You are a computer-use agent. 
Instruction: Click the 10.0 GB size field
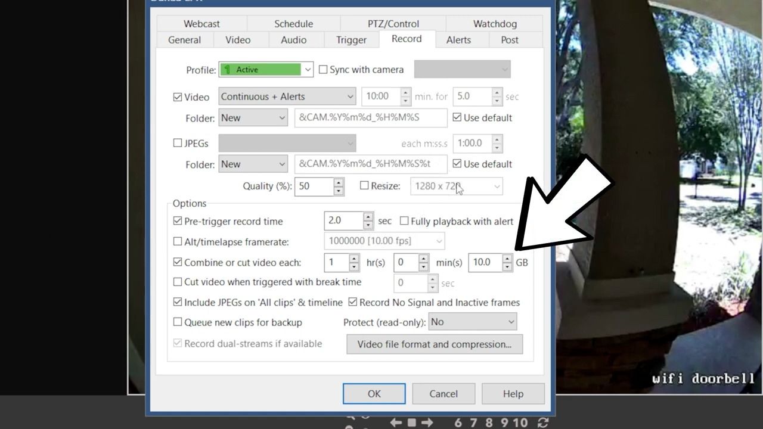(x=485, y=262)
